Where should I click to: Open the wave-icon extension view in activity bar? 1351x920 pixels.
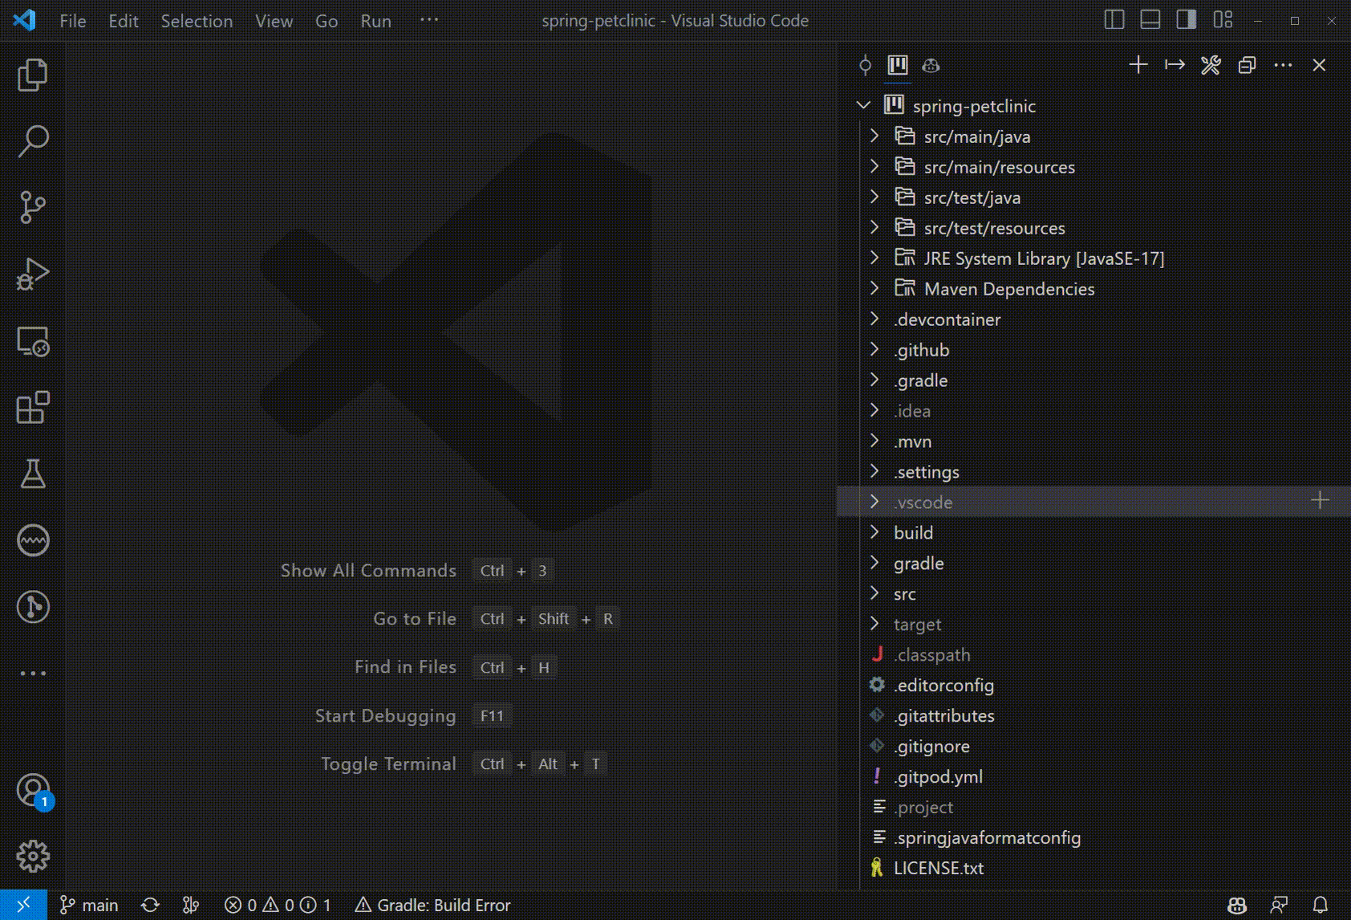[x=33, y=540]
